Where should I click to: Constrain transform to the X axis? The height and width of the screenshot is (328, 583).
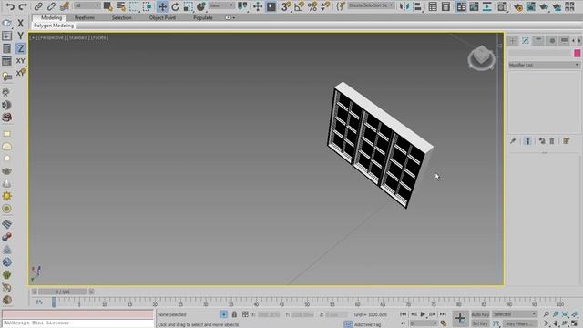click(x=20, y=23)
